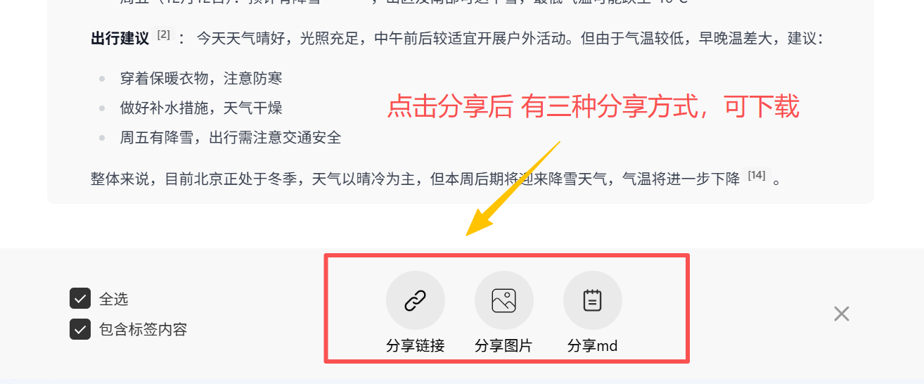Open citation reference [14]
The image size is (924, 384).
click(x=757, y=175)
